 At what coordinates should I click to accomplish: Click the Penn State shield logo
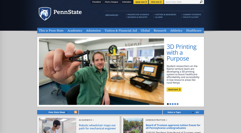[x=45, y=14]
